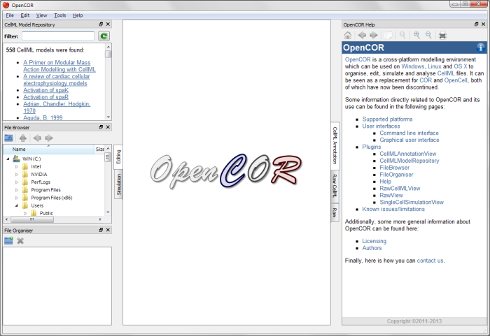Open the View menu

41,15
